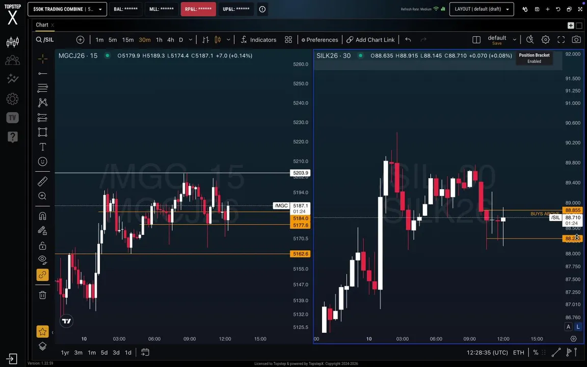This screenshot has width=587, height=367.
Task: Open the object tree layers icon
Action: pos(42,346)
